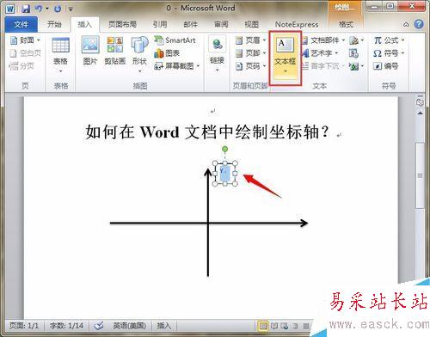
Task: Switch to Outline view button
Action: 295,326
